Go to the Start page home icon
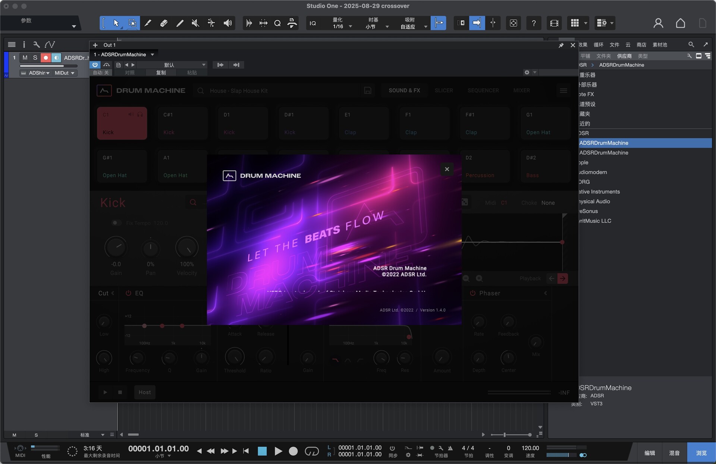Viewport: 716px width, 464px height. (680, 23)
